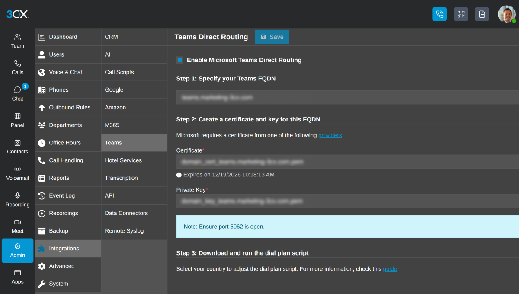Open Backup menu item
Image resolution: width=519 pixels, height=294 pixels.
68,231
